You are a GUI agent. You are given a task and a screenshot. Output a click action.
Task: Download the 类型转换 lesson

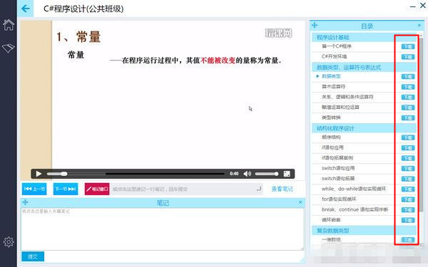(x=408, y=118)
